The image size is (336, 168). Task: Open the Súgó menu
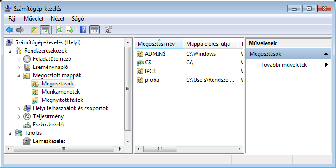(x=78, y=19)
